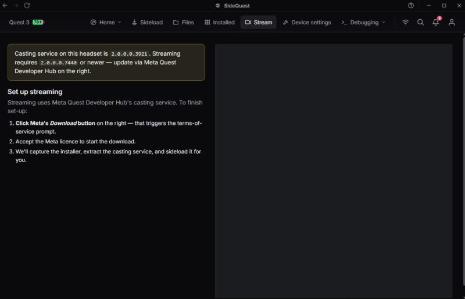This screenshot has height=299, width=465.
Task: Open search with the magnifier icon
Action: tap(420, 22)
